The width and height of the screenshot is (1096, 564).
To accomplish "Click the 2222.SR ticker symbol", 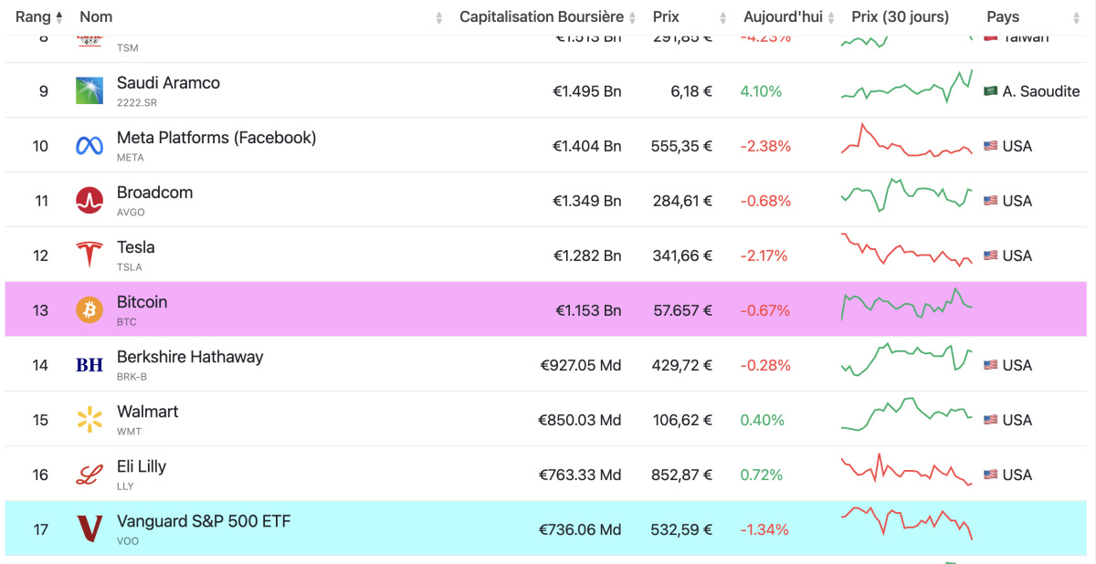I will coord(136,103).
